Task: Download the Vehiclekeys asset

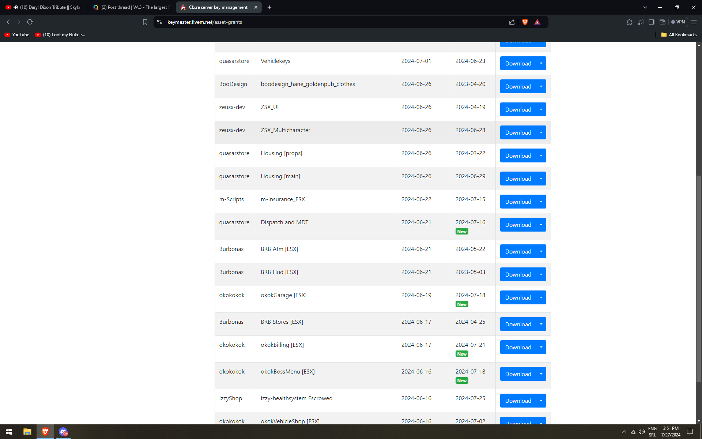Action: pyautogui.click(x=518, y=63)
